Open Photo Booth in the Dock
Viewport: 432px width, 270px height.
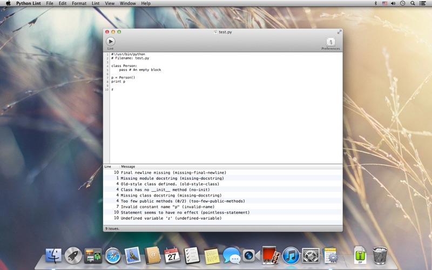point(271,255)
